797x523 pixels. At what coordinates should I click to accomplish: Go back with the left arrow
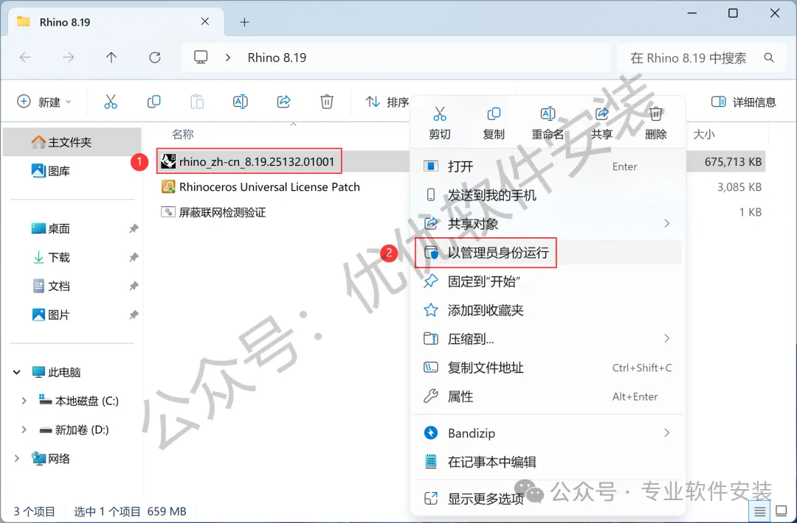(x=25, y=57)
